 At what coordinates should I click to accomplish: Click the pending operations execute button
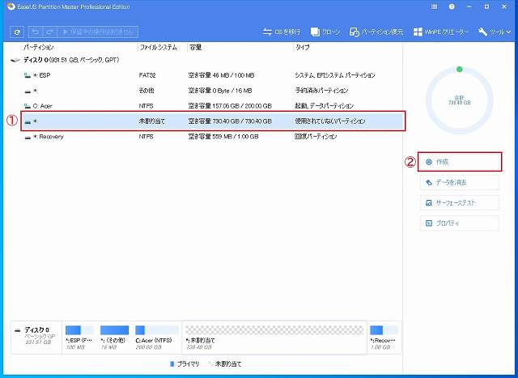click(97, 32)
